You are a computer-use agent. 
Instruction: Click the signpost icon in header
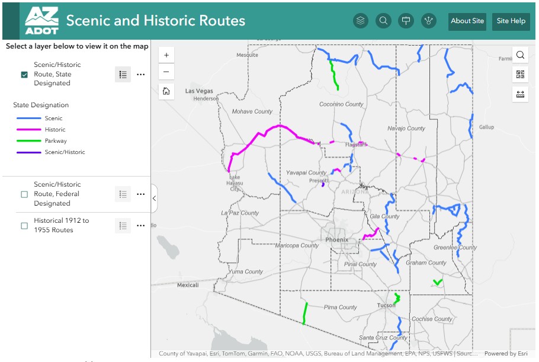pyautogui.click(x=406, y=21)
